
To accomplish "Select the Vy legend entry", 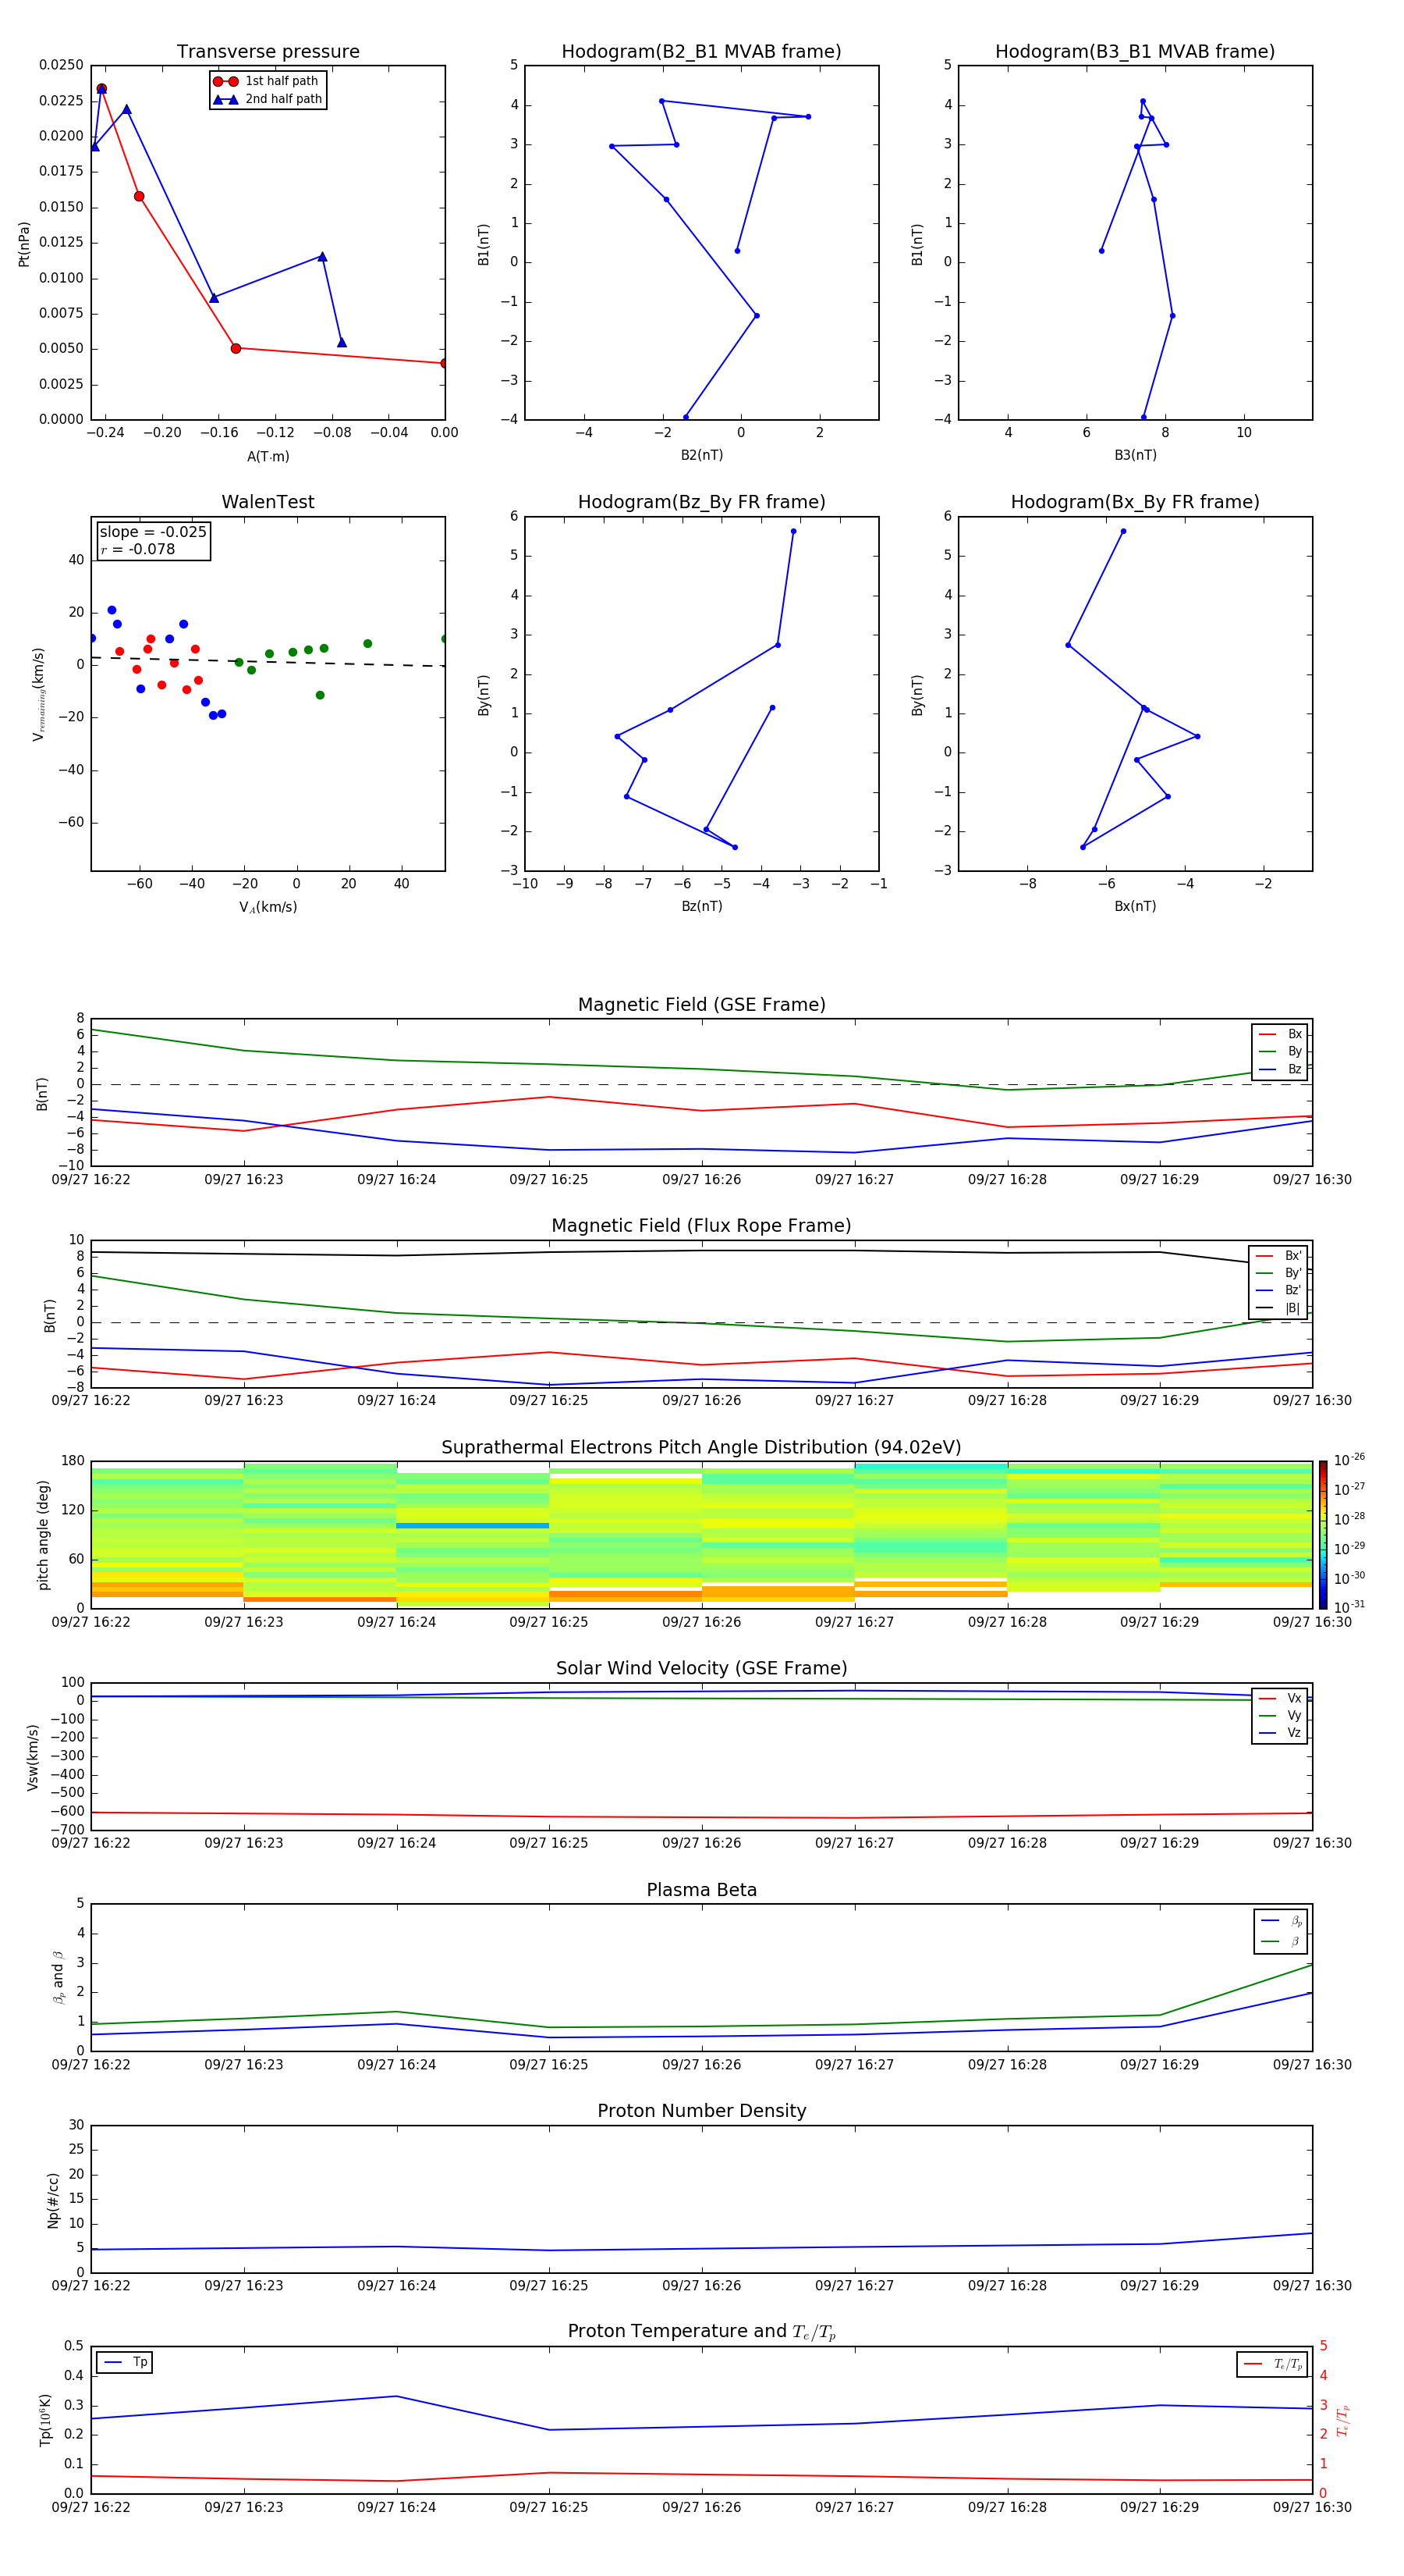I will point(1280,1715).
